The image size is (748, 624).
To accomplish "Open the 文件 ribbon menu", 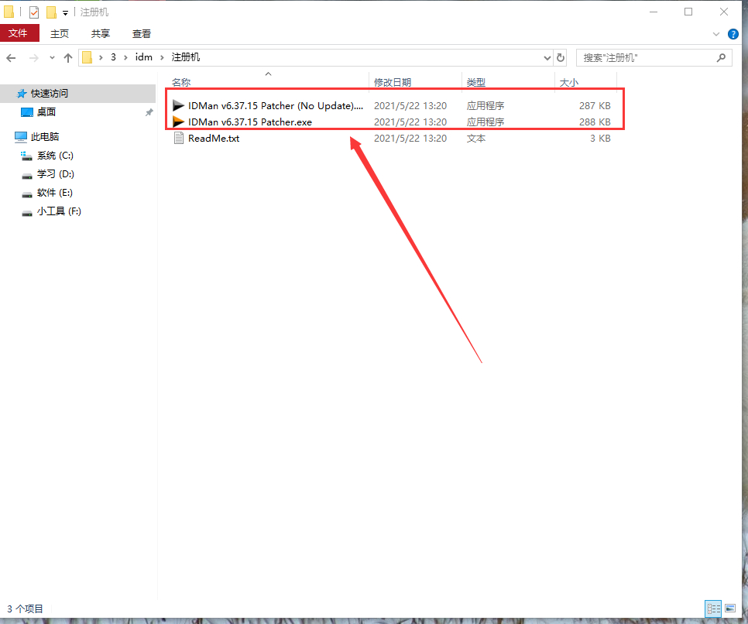I will [x=18, y=33].
